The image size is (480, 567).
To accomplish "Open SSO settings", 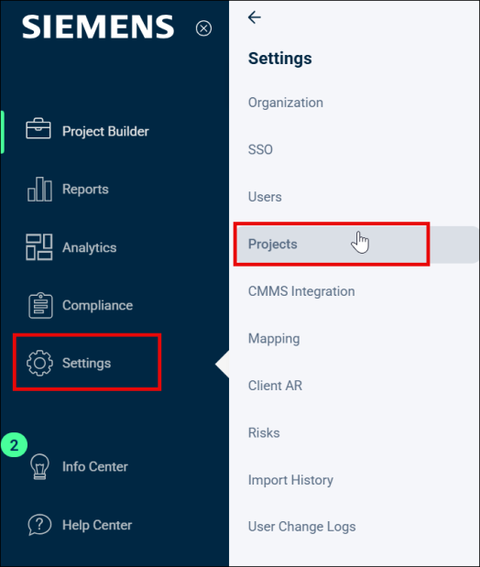I will click(260, 149).
